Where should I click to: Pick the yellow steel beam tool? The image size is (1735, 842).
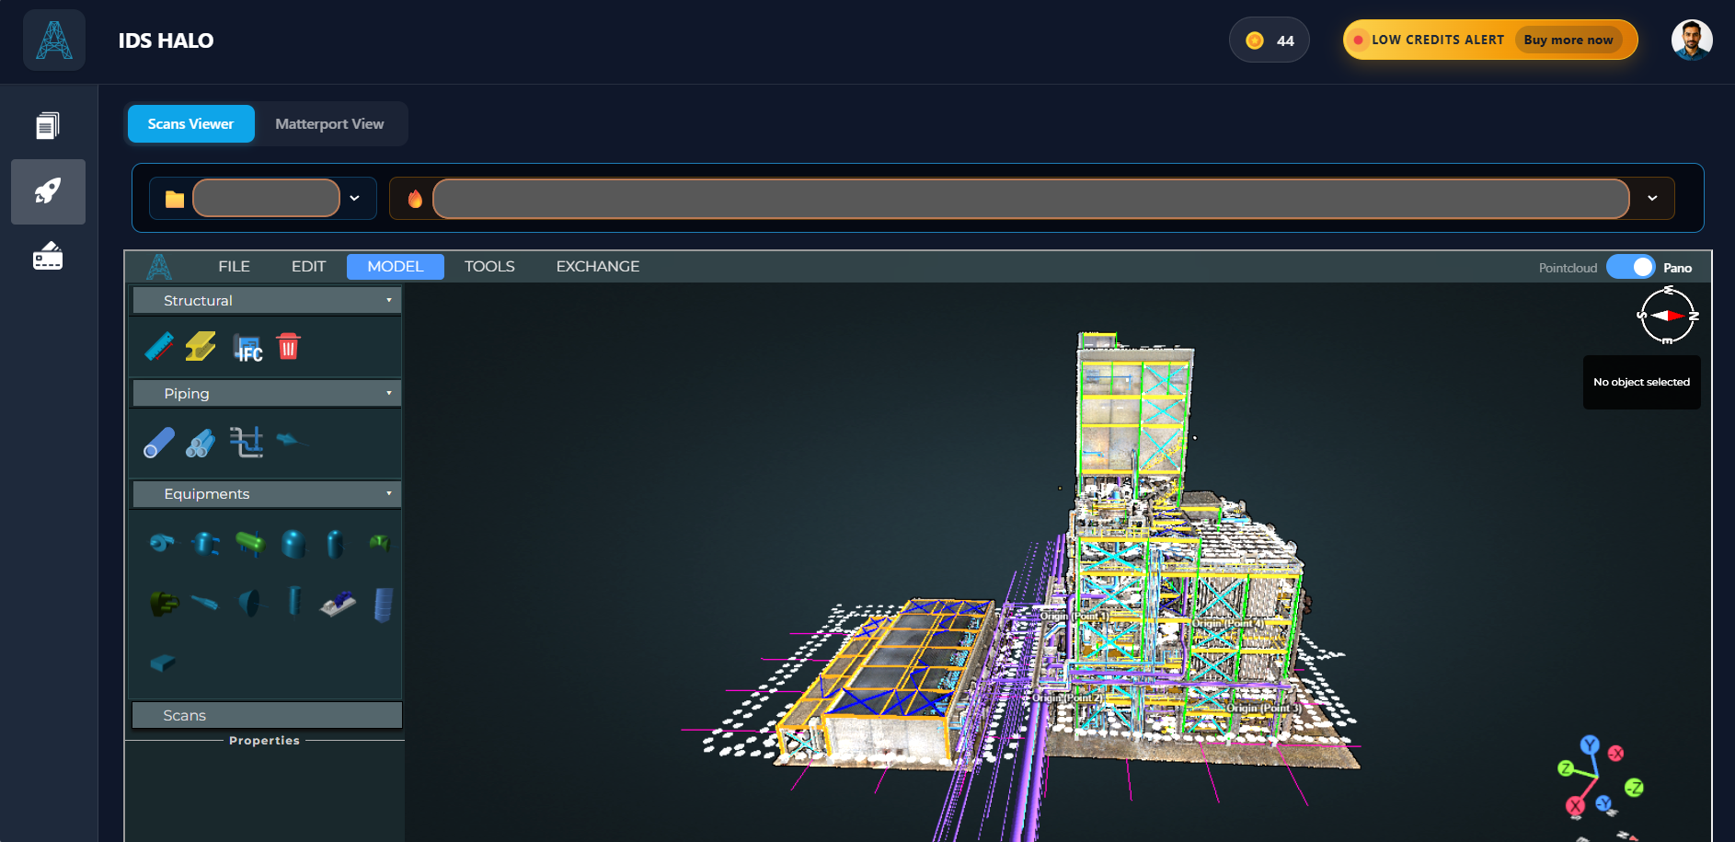(x=201, y=346)
